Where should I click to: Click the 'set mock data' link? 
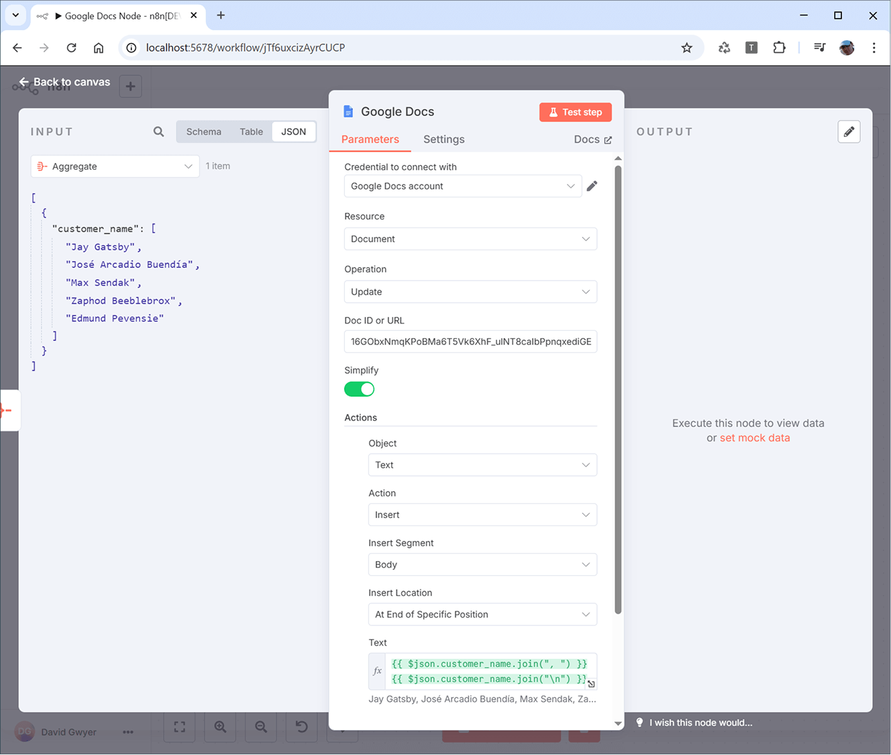pyautogui.click(x=755, y=438)
